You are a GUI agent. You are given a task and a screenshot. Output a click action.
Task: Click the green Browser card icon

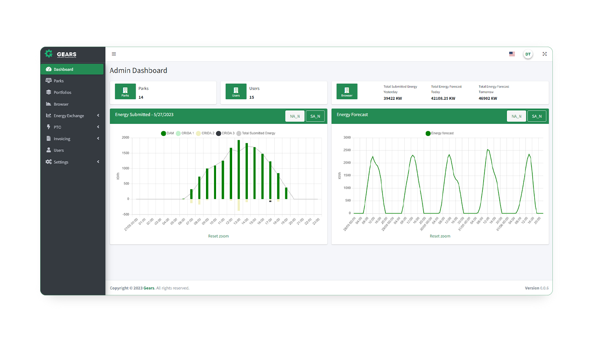point(347,91)
